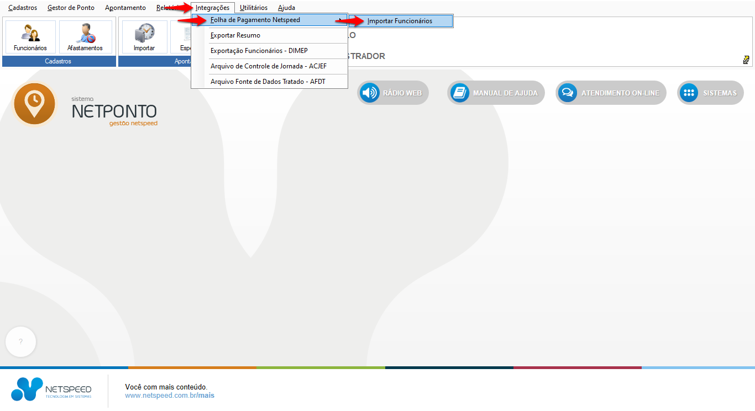Choose Exportação Funcionários - DIMEP entry

tap(269, 51)
